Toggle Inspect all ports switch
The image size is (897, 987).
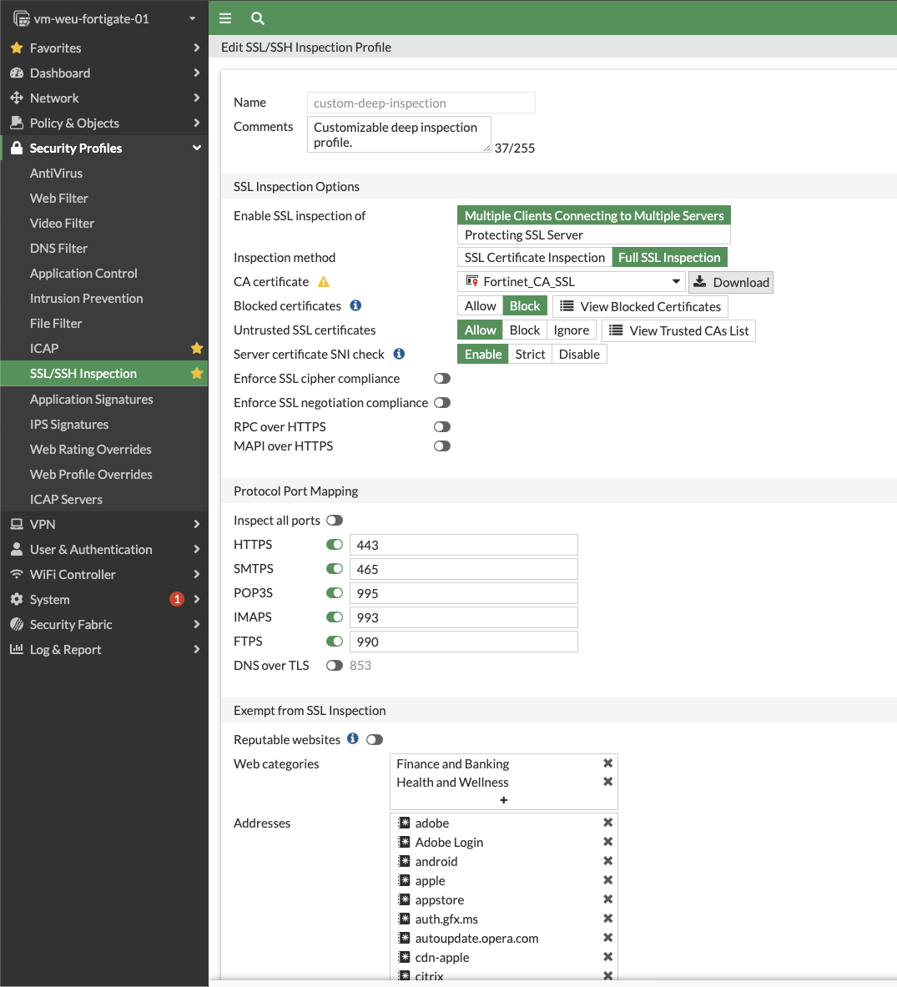coord(335,521)
